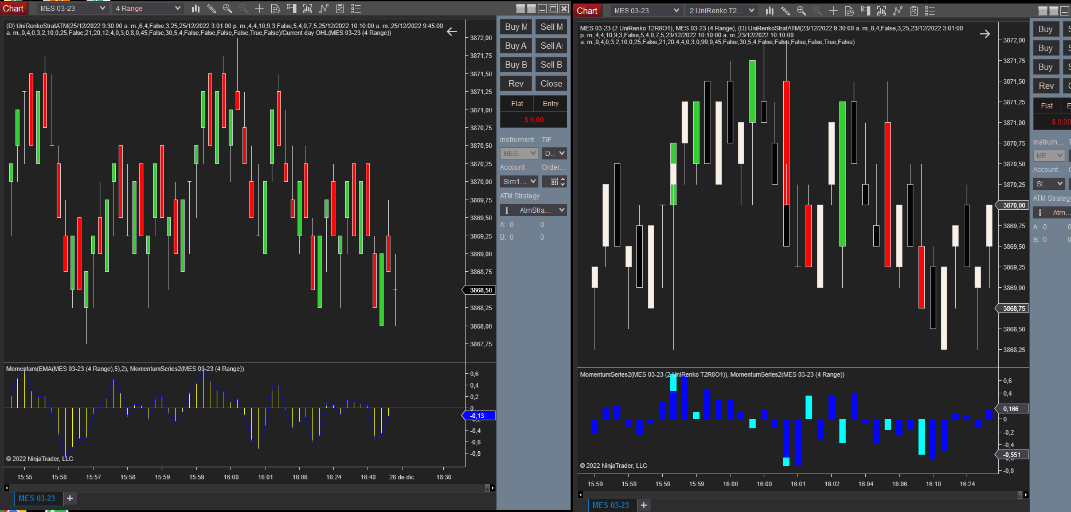Click left scroll arrow of left chart scrollbar

click(x=6, y=488)
